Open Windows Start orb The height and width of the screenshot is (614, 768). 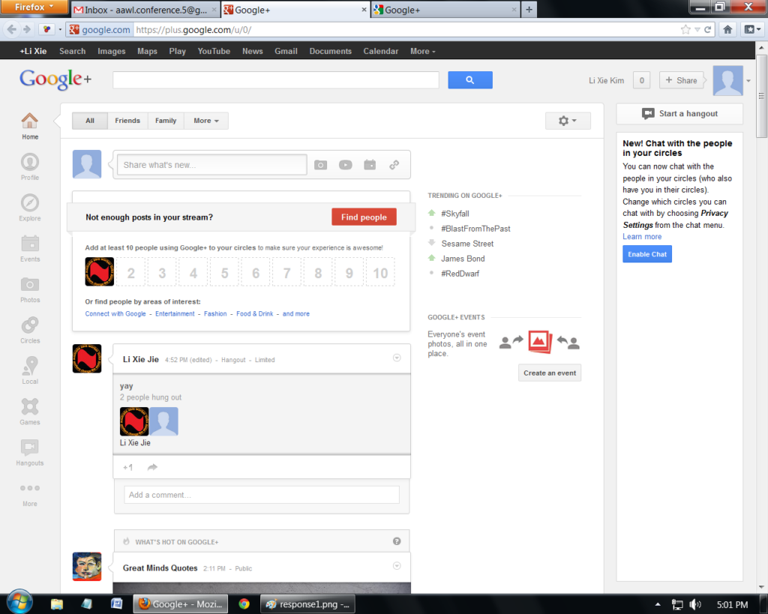coord(19,601)
